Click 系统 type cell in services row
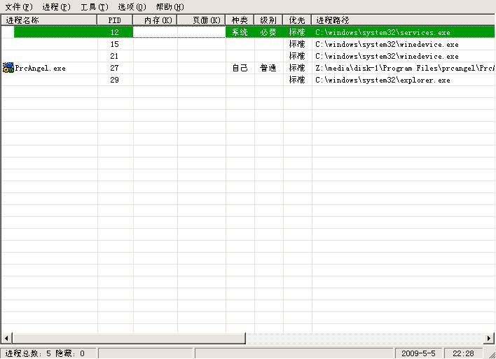 [x=240, y=32]
